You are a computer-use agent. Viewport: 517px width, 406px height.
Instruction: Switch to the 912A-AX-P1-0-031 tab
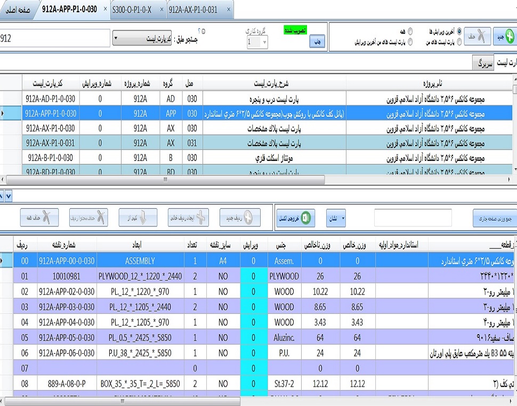pyautogui.click(x=193, y=10)
